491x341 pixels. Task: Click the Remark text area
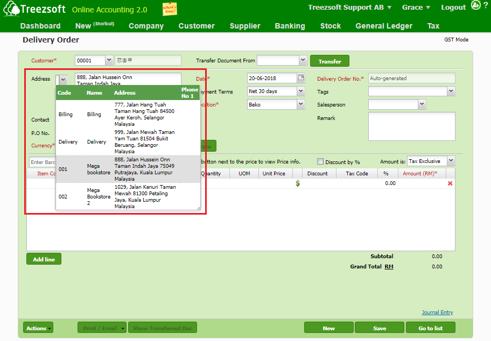[411, 126]
